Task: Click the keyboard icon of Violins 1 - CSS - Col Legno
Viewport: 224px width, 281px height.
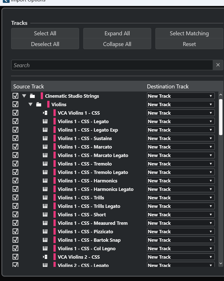Action: coord(45,249)
